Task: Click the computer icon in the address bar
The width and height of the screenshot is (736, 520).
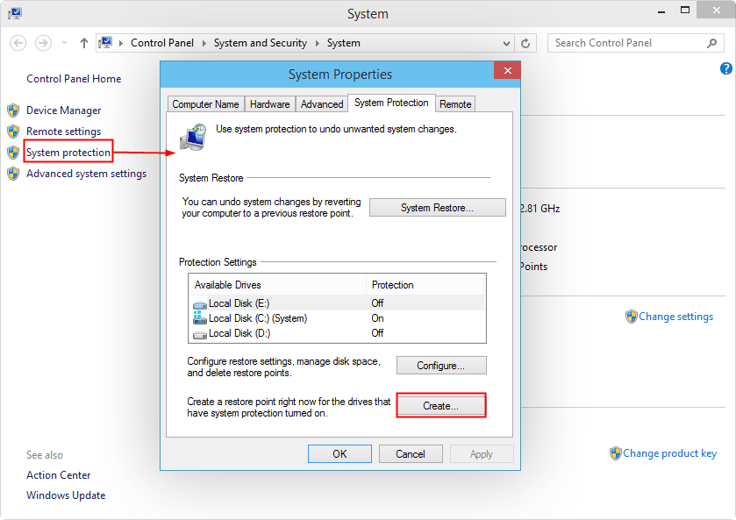Action: [106, 43]
